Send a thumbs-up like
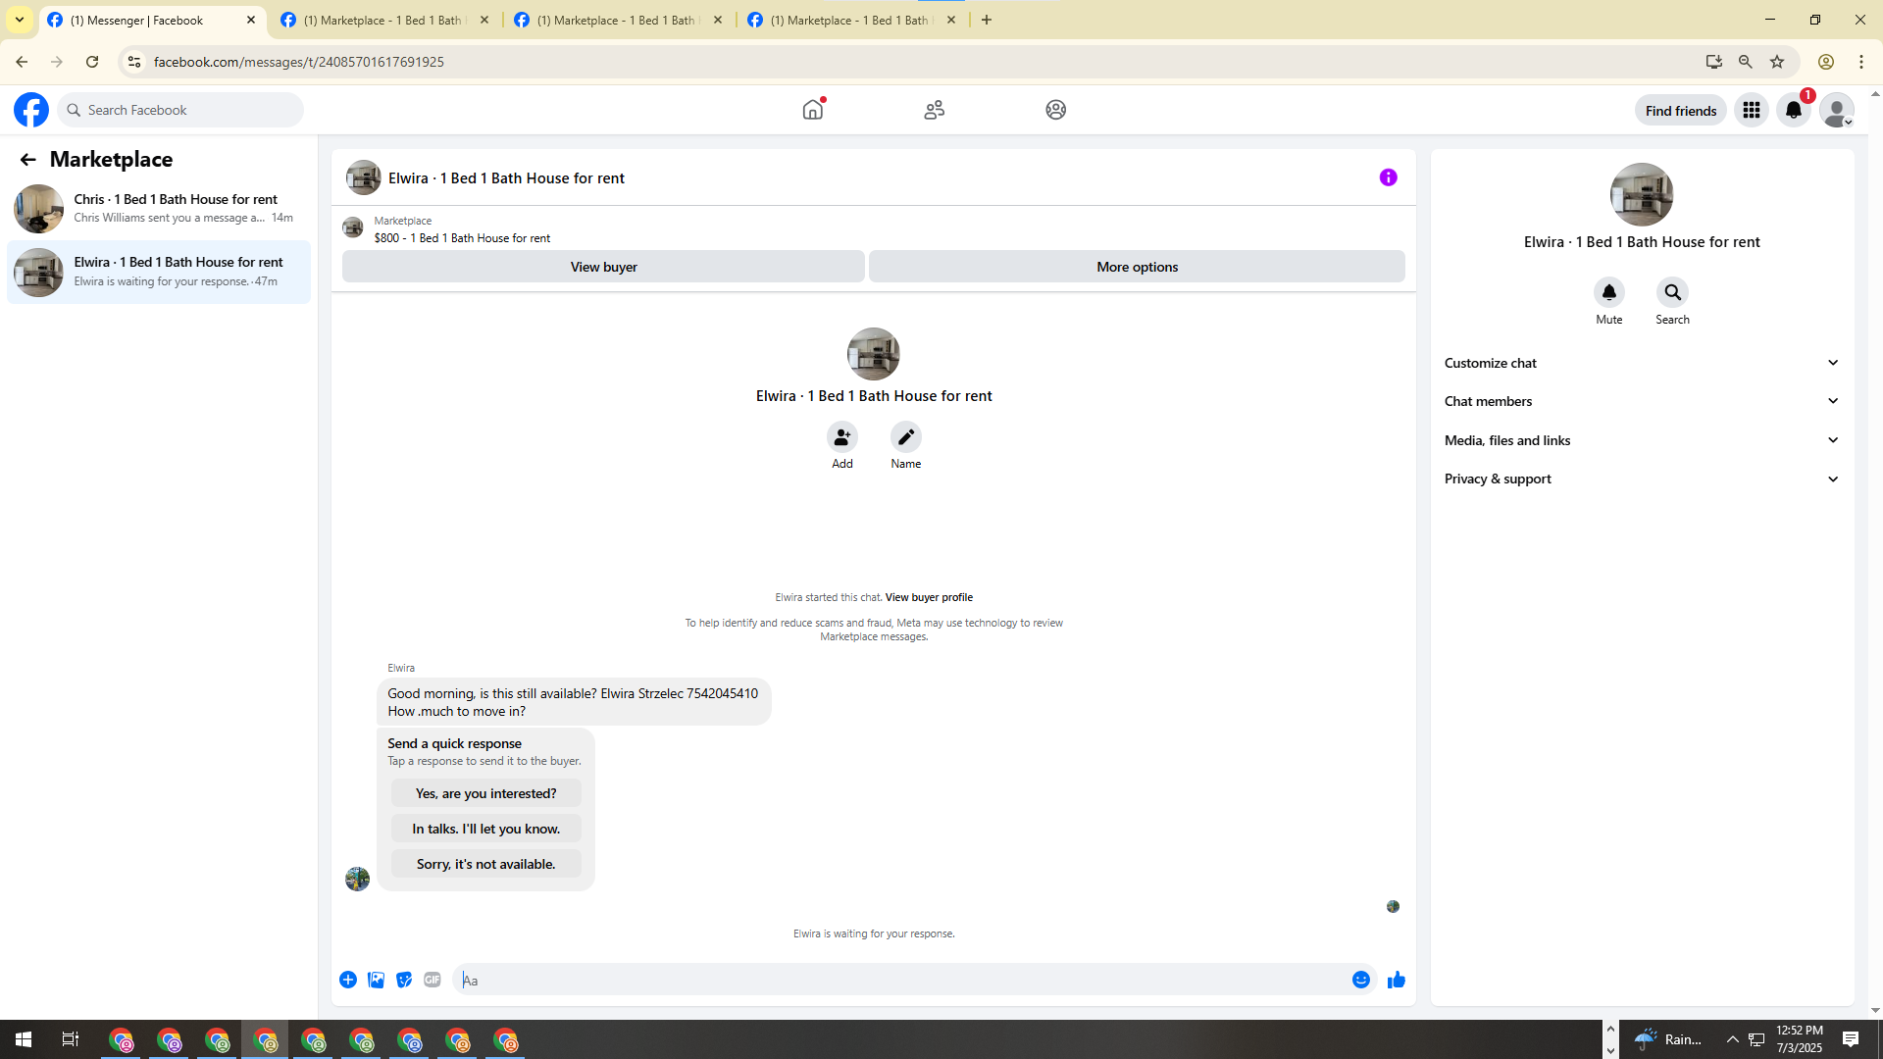Screen dimensions: 1883x1059 point(1396,980)
